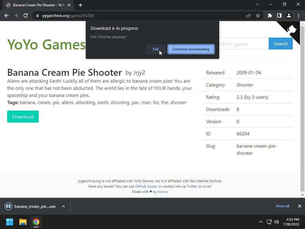Click the Chrome taskbar icon
Viewport: 305px width, 229px height.
36,222
